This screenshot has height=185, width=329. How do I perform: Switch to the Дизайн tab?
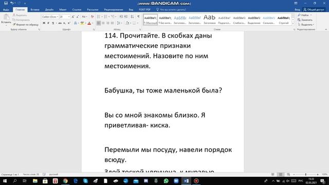pos(49,10)
